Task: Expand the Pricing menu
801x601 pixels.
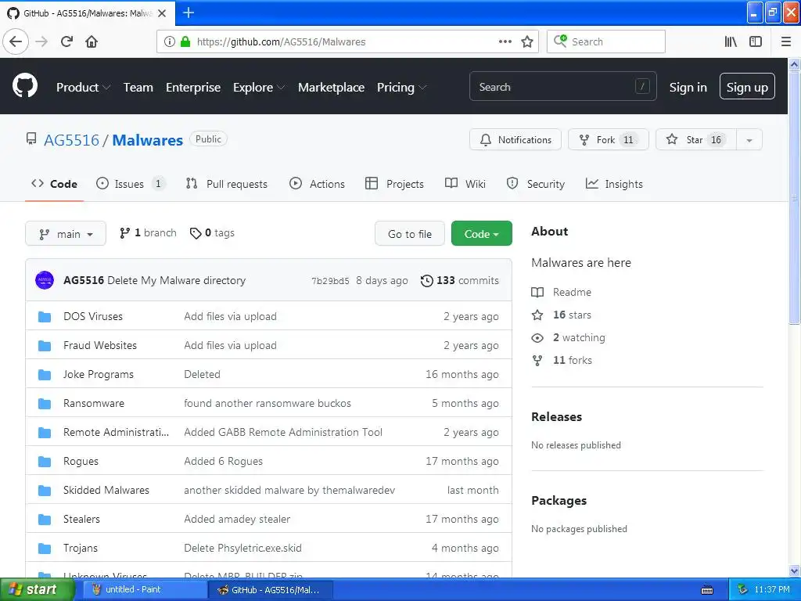Action: tap(401, 88)
